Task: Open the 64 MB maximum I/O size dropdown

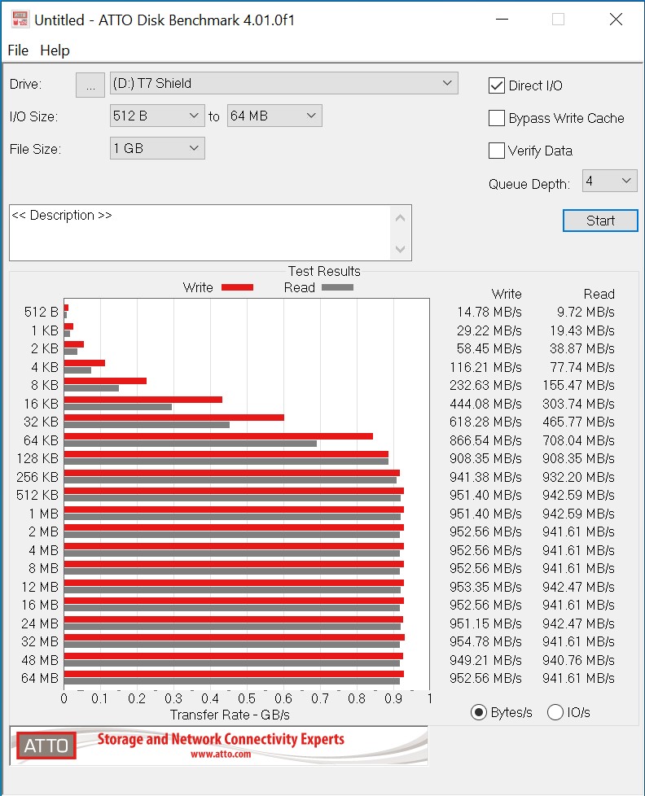Action: click(x=274, y=116)
